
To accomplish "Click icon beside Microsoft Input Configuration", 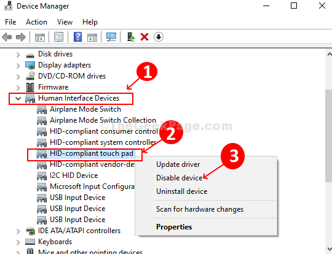I will (x=42, y=187).
